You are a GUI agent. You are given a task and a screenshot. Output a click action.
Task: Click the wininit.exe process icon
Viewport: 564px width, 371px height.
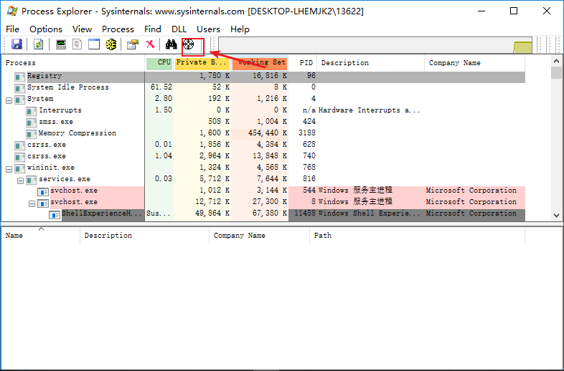click(x=19, y=168)
